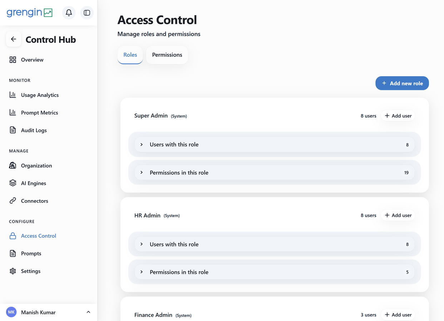The image size is (444, 321).
Task: Open the notifications bell icon
Action: coord(69,13)
